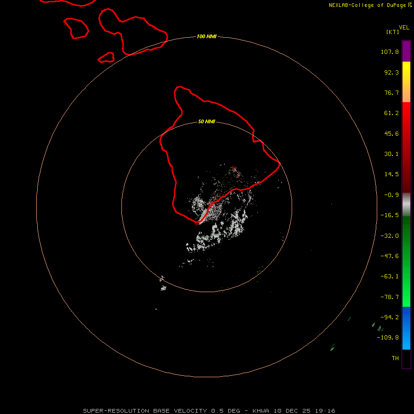Click the product title caption at bottom
The width and height of the screenshot is (414, 414).
pos(209,411)
